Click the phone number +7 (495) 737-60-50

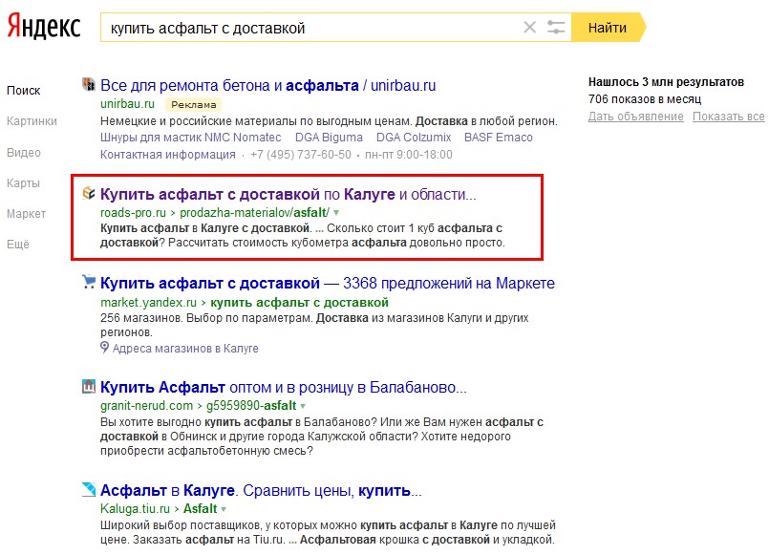(301, 155)
